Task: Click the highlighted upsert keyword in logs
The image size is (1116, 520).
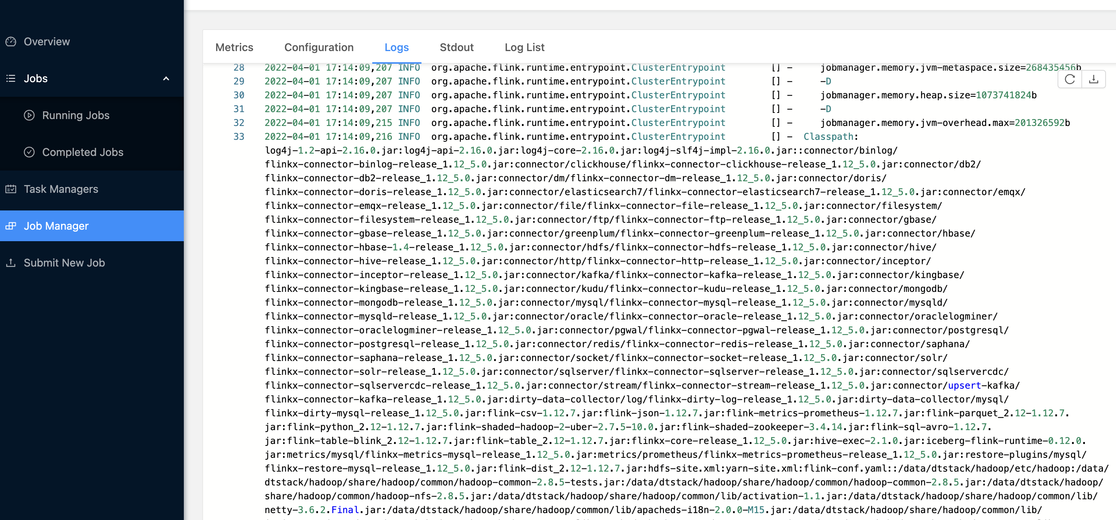Action: pos(965,386)
